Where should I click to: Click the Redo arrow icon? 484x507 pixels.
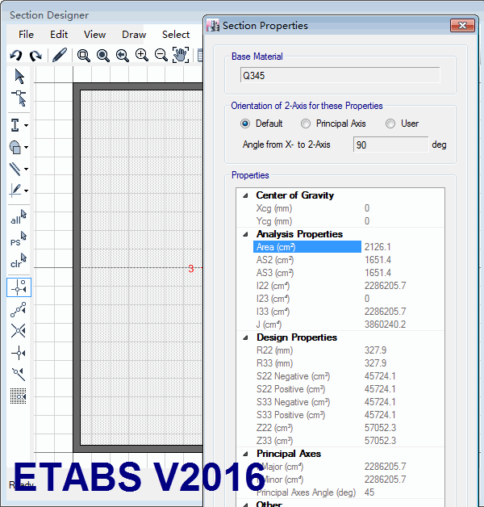pyautogui.click(x=35, y=55)
